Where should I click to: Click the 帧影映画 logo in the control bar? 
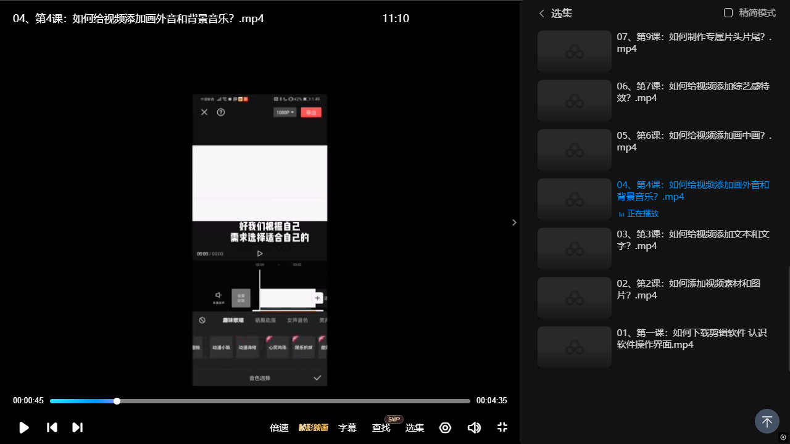coord(314,427)
